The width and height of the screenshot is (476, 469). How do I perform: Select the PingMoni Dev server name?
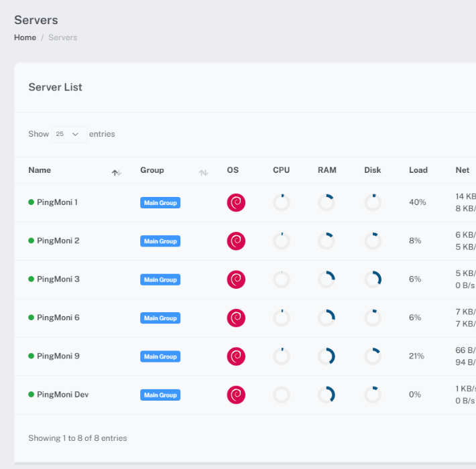tap(62, 395)
